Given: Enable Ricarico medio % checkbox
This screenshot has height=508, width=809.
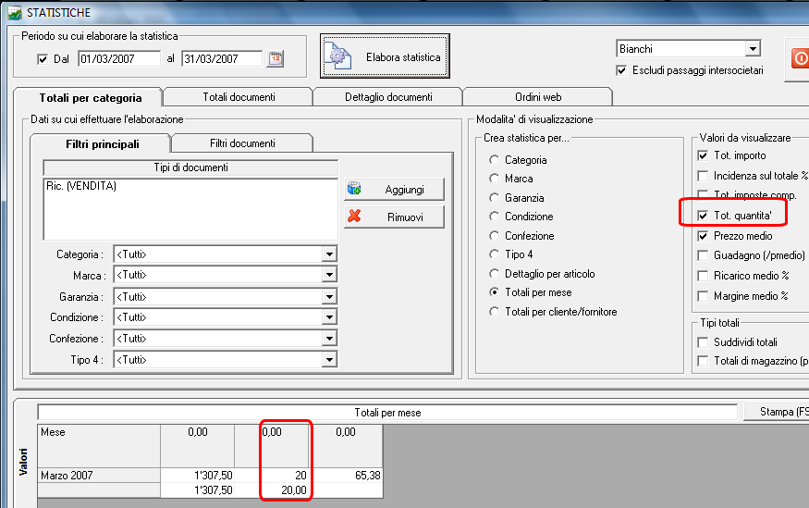Looking at the screenshot, I should click(703, 276).
